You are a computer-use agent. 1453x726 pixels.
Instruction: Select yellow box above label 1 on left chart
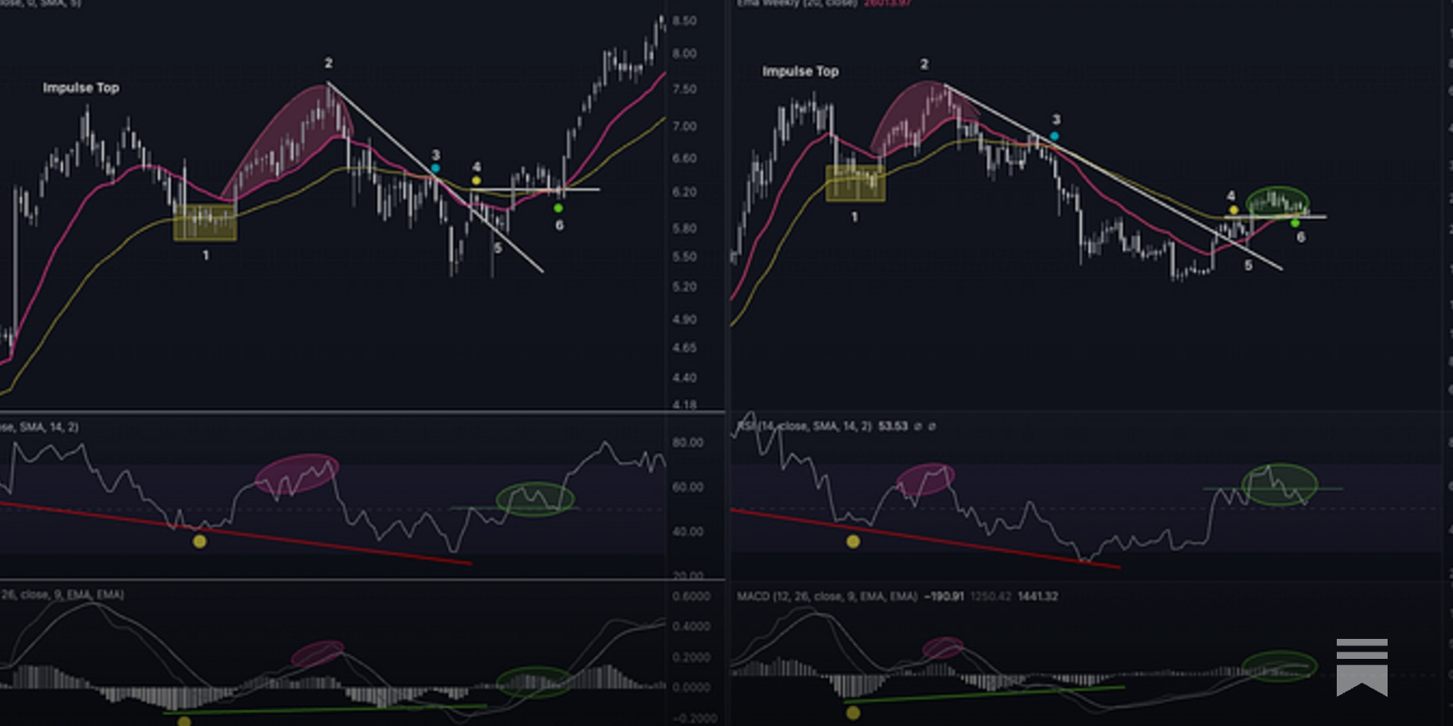coord(205,222)
